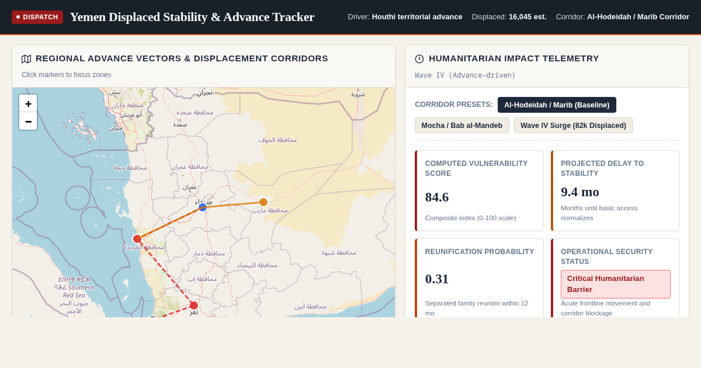Click the clock icon beside Humanitarian Impact Telemetry
Viewport: 701px width, 368px height.
click(419, 59)
